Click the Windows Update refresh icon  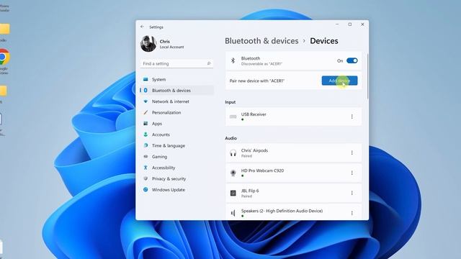(x=146, y=190)
